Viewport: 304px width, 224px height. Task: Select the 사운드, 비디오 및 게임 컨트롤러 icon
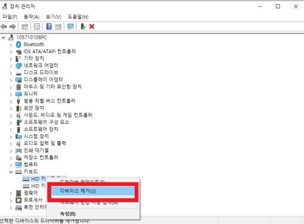(x=18, y=115)
